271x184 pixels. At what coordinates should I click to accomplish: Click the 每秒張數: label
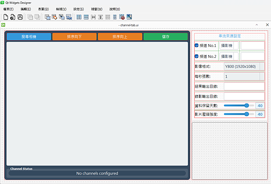(x=203, y=76)
